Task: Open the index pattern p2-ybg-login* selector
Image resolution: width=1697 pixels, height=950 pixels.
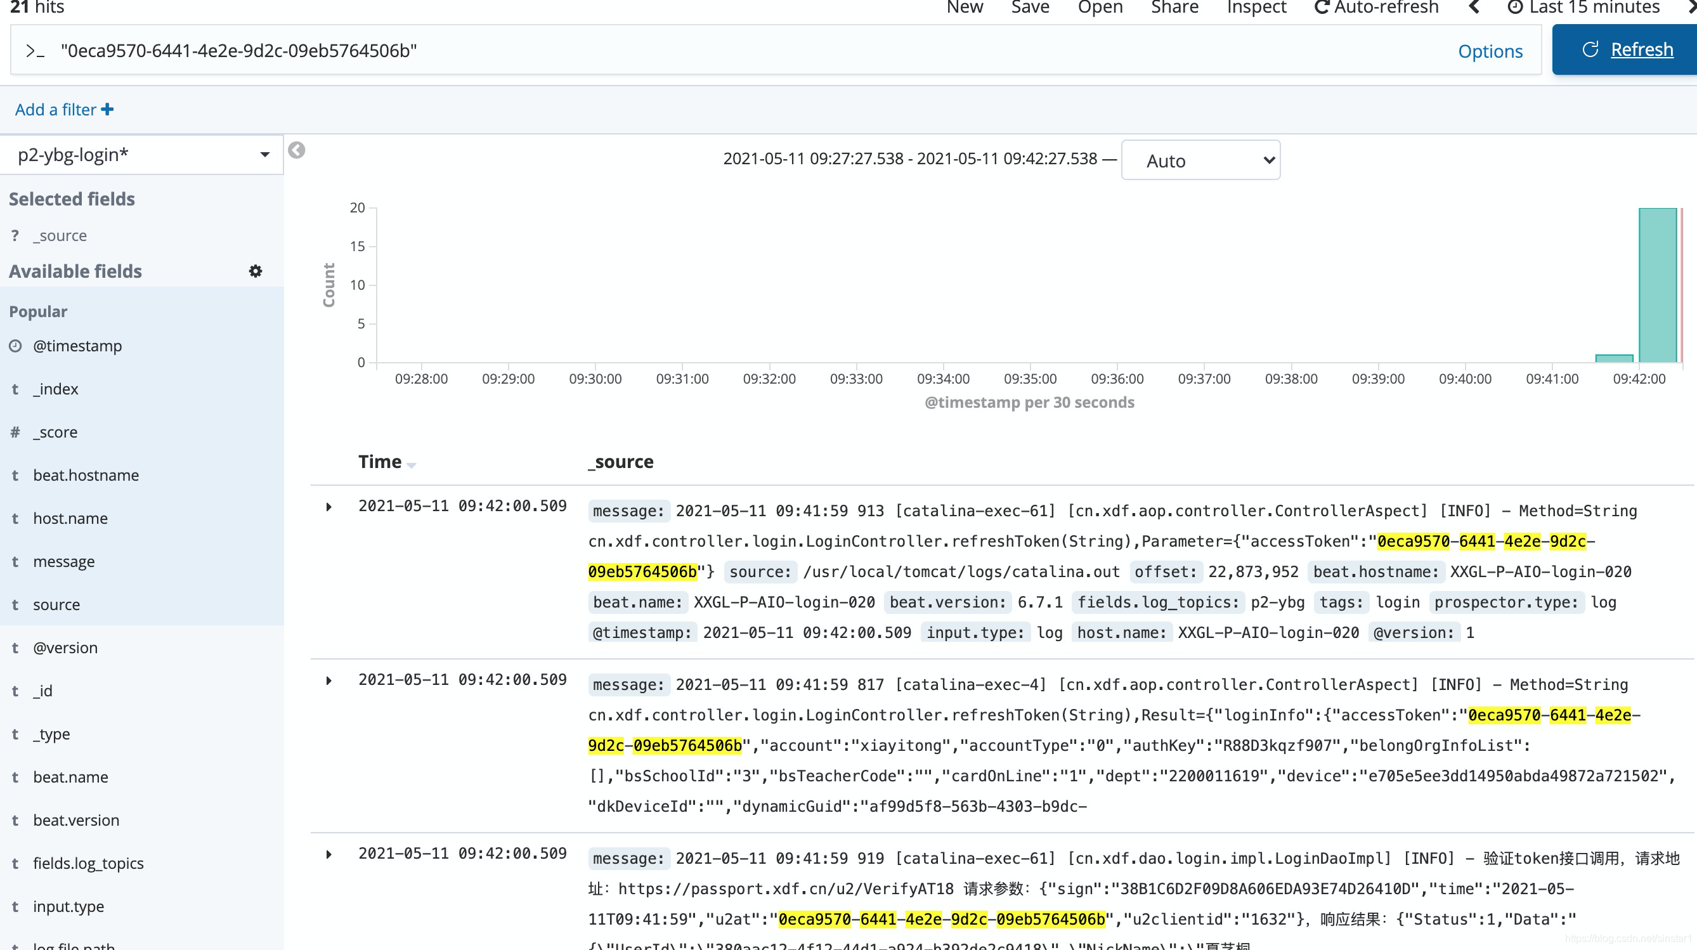Action: 140,153
